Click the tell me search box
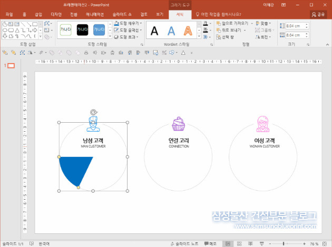 [x=218, y=14]
